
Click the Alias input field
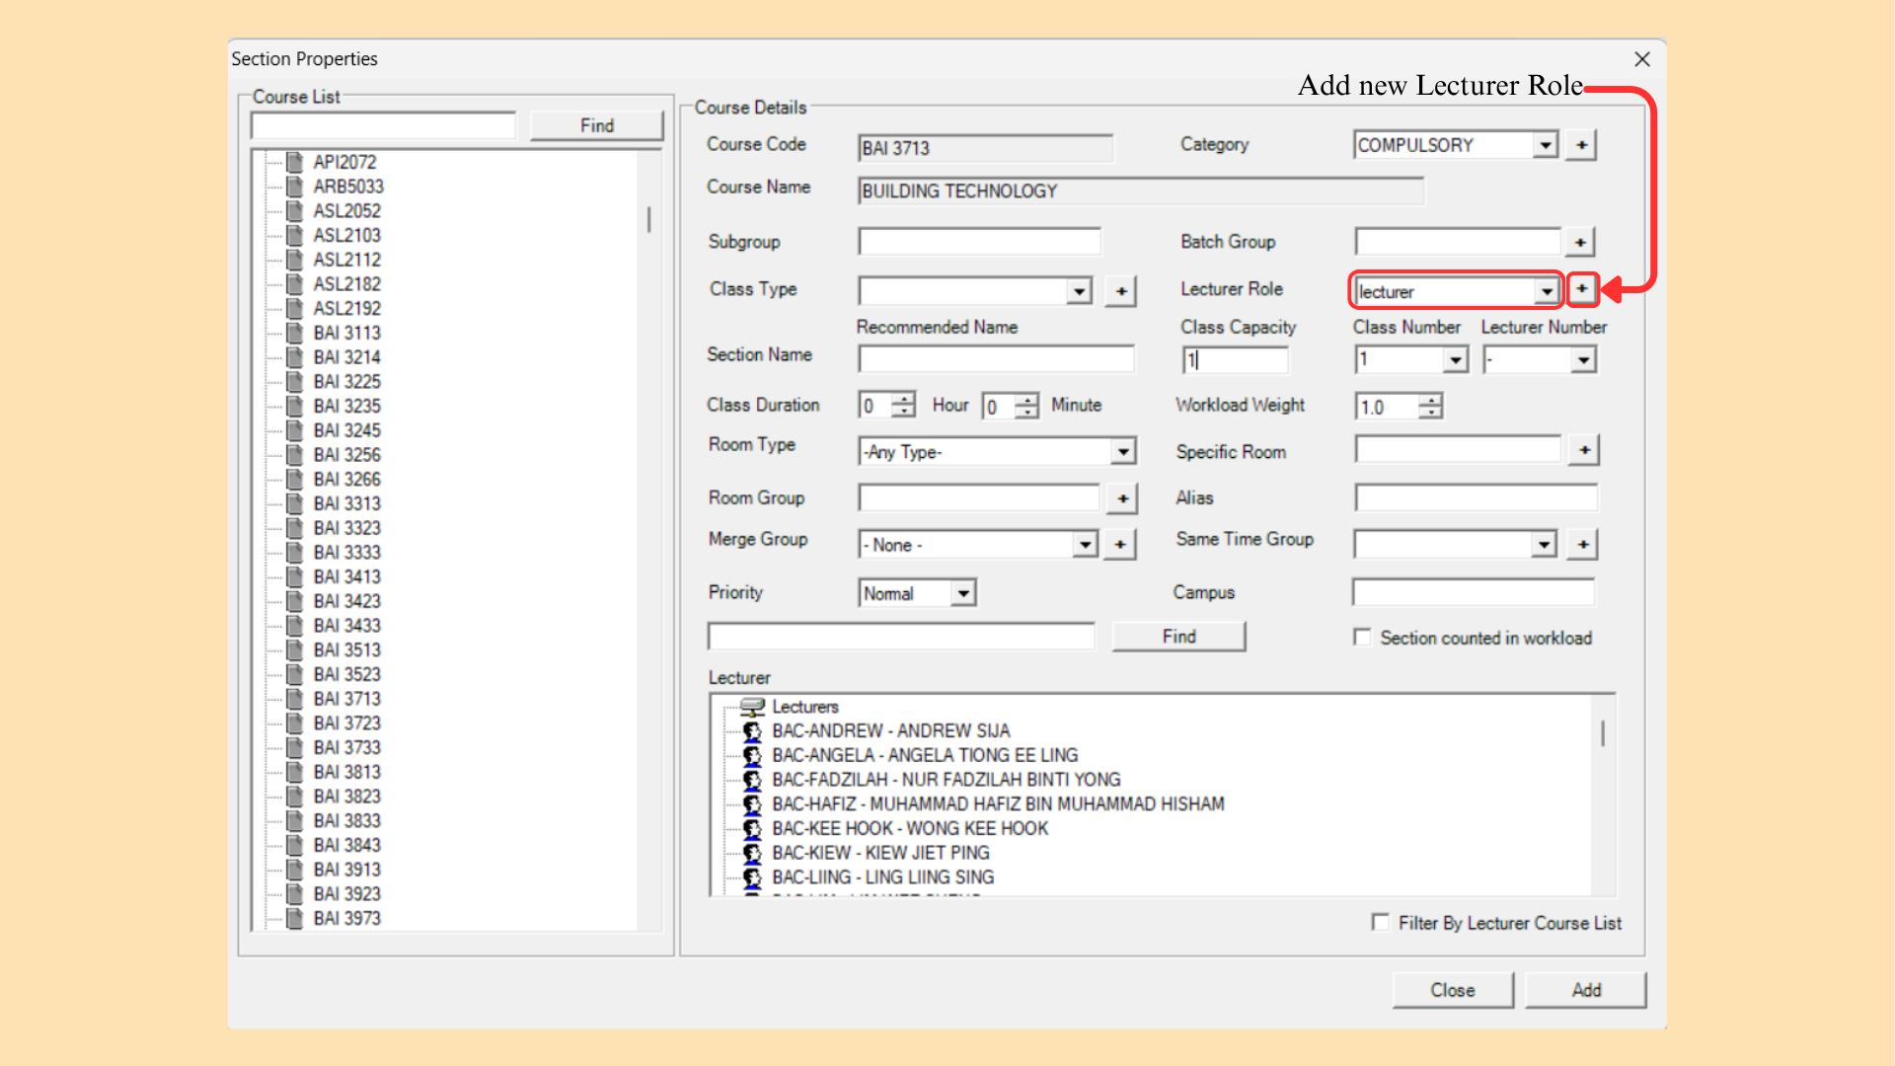[x=1476, y=498]
